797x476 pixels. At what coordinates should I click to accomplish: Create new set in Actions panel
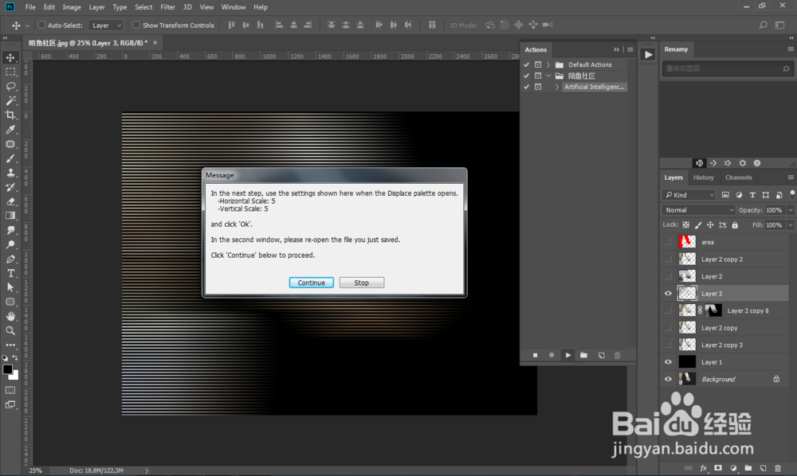coord(584,355)
